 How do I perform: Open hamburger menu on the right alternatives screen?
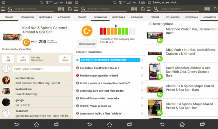[x=149, y=9]
